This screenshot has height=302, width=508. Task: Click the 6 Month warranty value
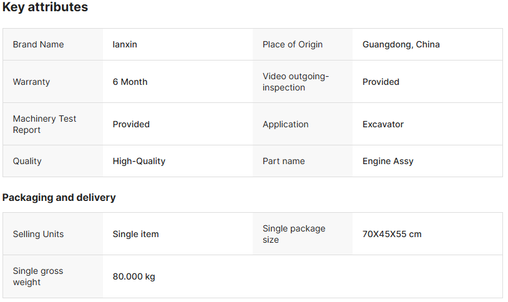coord(130,82)
